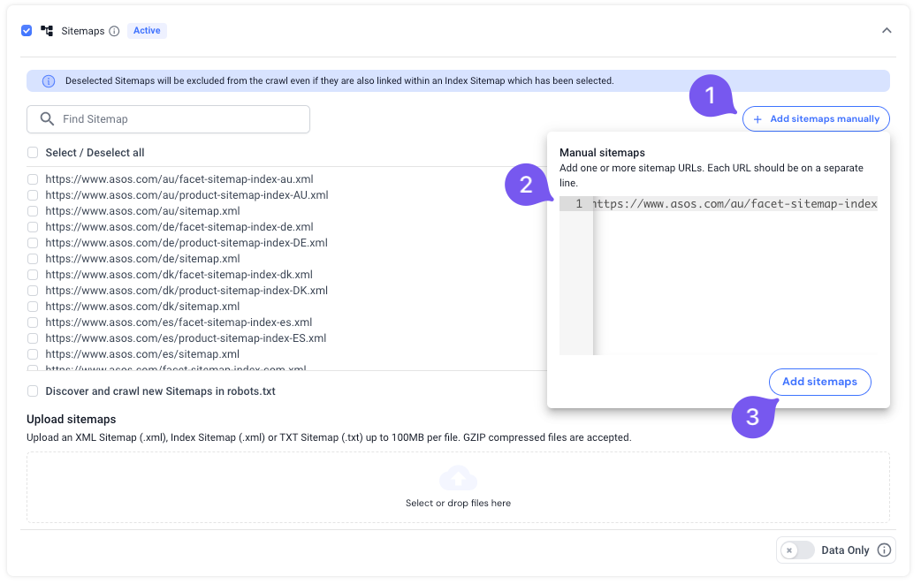The image size is (921, 584).
Task: Click the info icon in the blue banner
Action: pyautogui.click(x=49, y=81)
